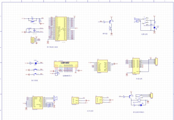
Task: Select the GND symbol below the motor driver
Action: point(127,74)
